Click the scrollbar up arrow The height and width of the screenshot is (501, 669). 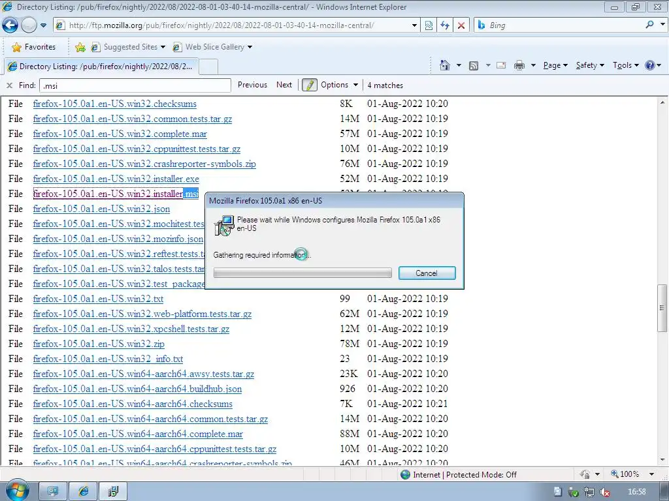click(662, 102)
